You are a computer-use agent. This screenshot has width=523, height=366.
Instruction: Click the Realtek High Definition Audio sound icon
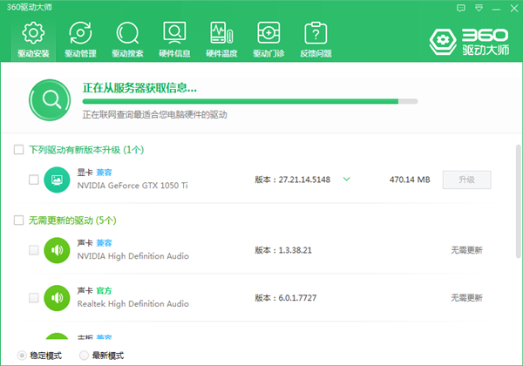pyautogui.click(x=57, y=297)
